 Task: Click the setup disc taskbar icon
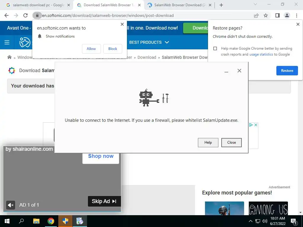pyautogui.click(x=80, y=221)
